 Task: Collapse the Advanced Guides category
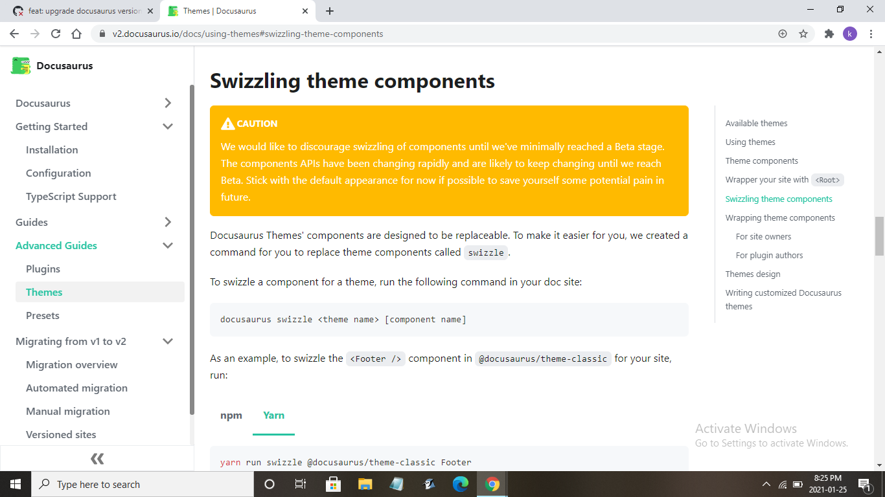coord(168,245)
